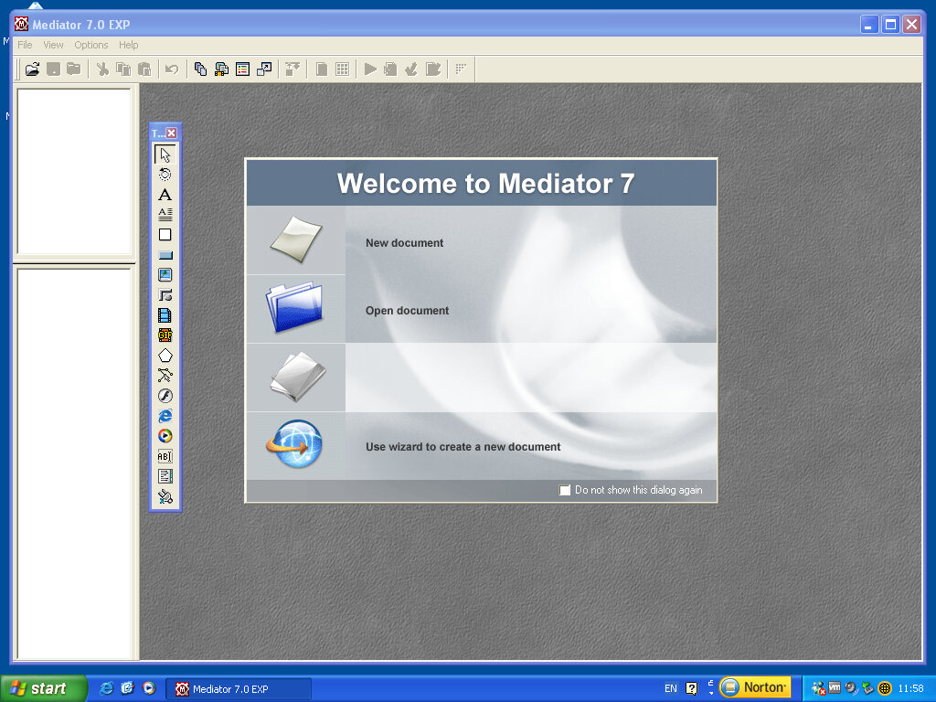
Task: Pick the Headline text tool
Action: [x=165, y=195]
